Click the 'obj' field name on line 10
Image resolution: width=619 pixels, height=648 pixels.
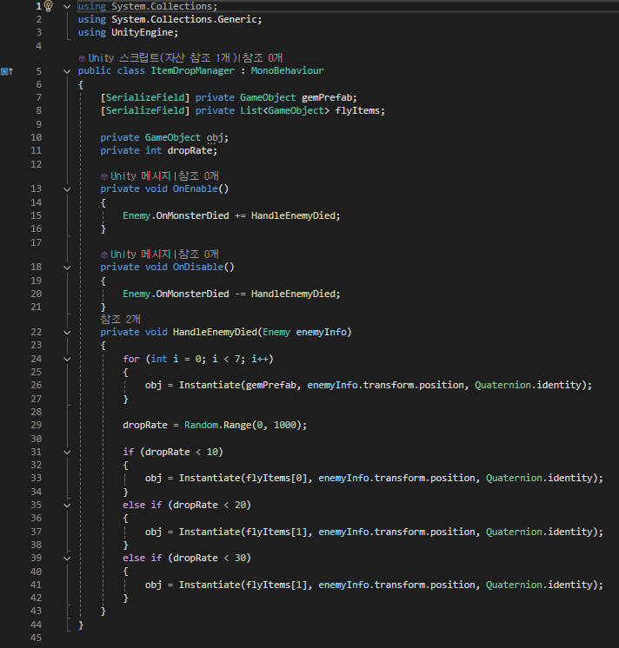215,137
